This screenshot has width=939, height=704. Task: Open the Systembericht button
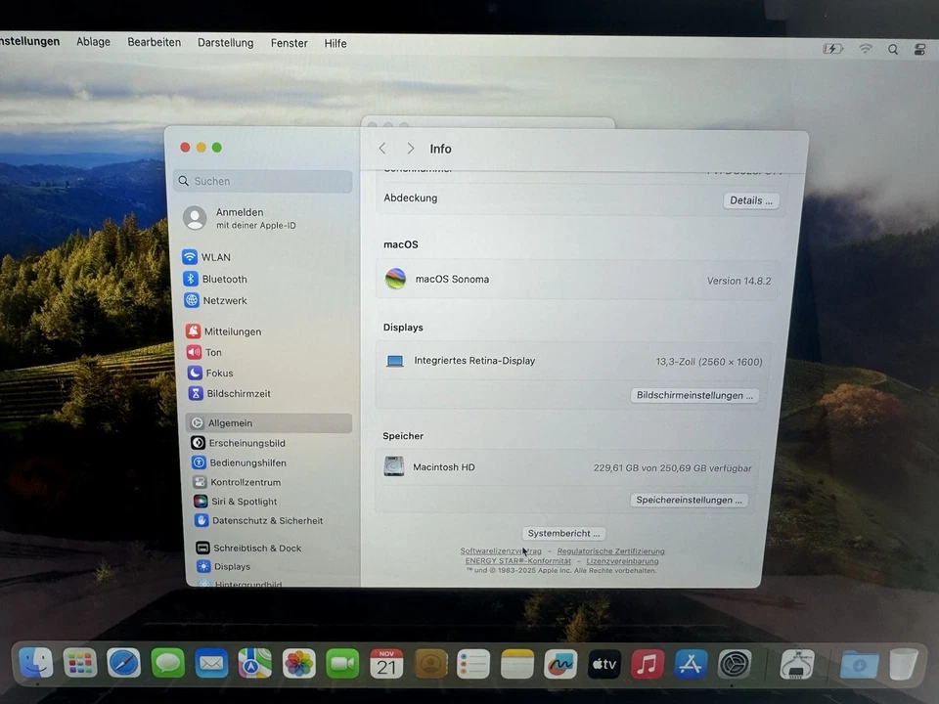pos(563,534)
